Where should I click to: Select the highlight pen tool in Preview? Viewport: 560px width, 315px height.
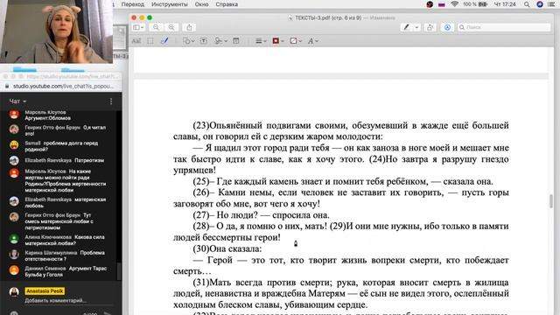tap(406, 27)
